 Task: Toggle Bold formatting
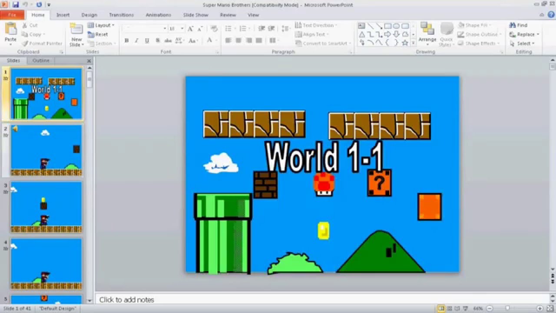126,40
